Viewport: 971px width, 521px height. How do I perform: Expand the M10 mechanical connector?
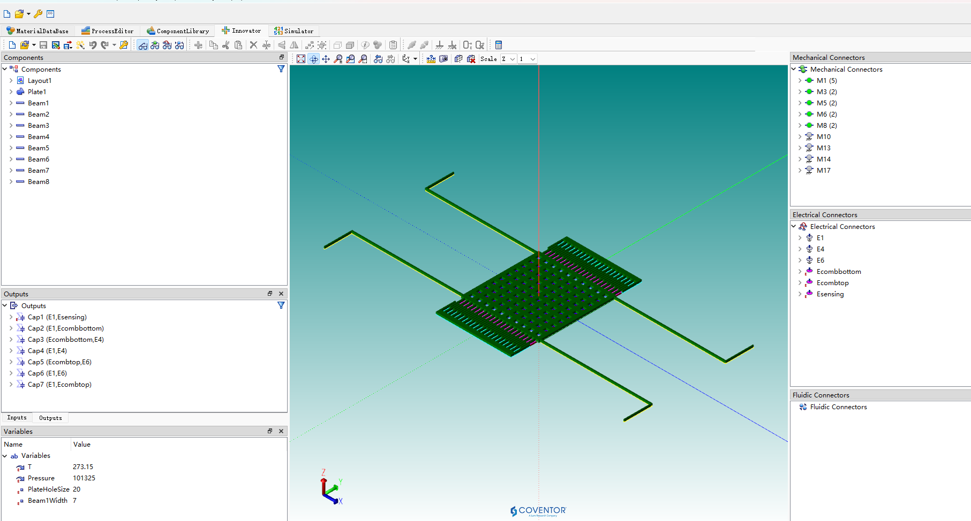coord(800,137)
